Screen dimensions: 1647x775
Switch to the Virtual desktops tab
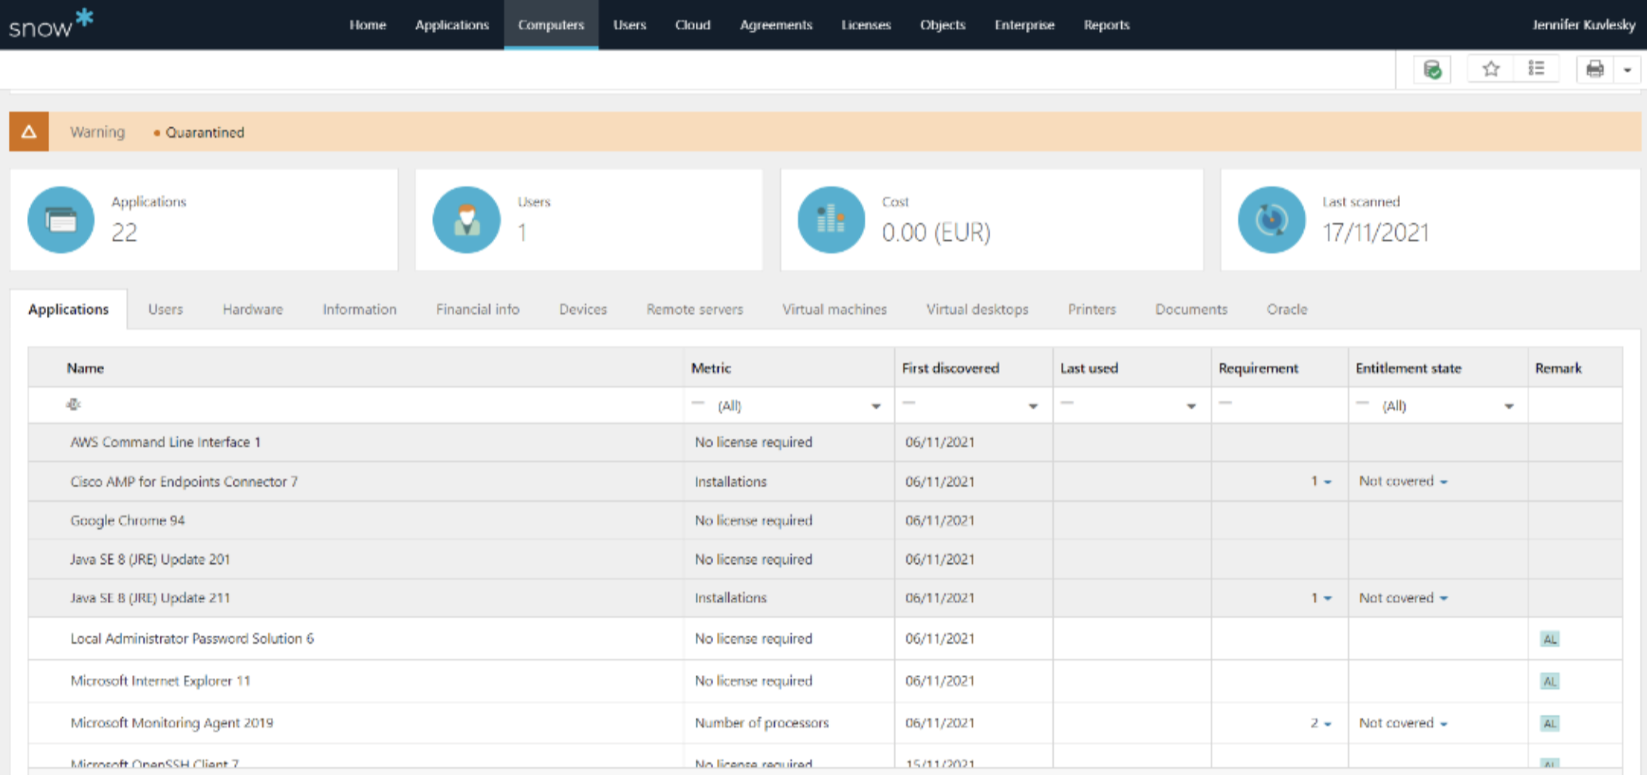[977, 310]
